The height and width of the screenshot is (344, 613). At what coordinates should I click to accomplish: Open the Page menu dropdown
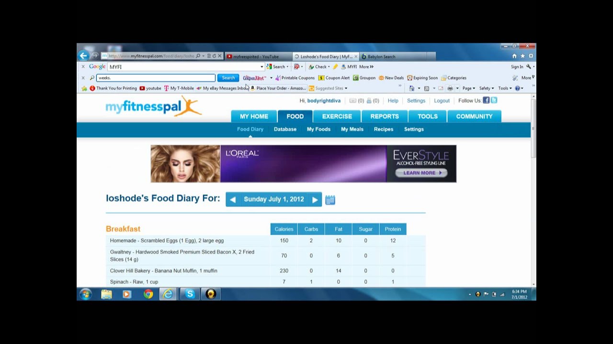point(468,88)
